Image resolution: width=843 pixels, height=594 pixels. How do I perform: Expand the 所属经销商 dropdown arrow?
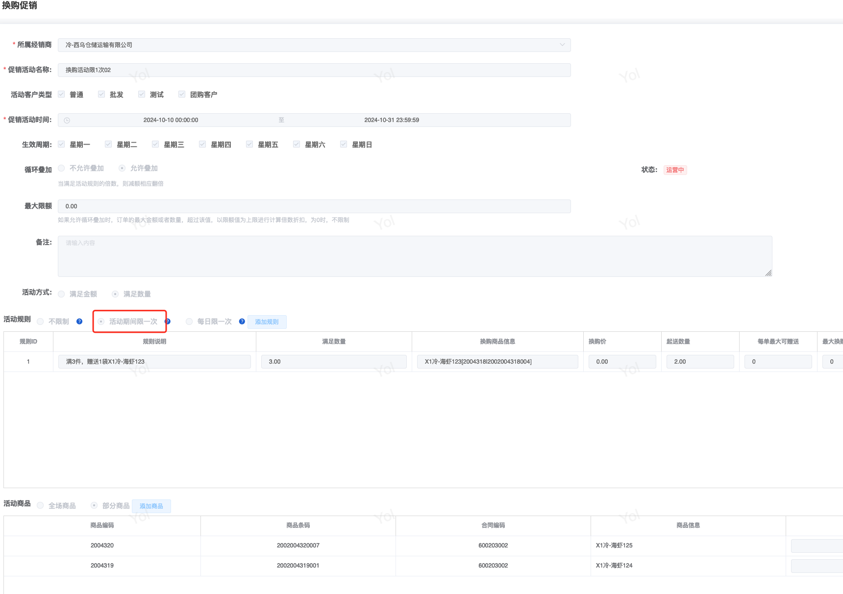[x=562, y=45]
